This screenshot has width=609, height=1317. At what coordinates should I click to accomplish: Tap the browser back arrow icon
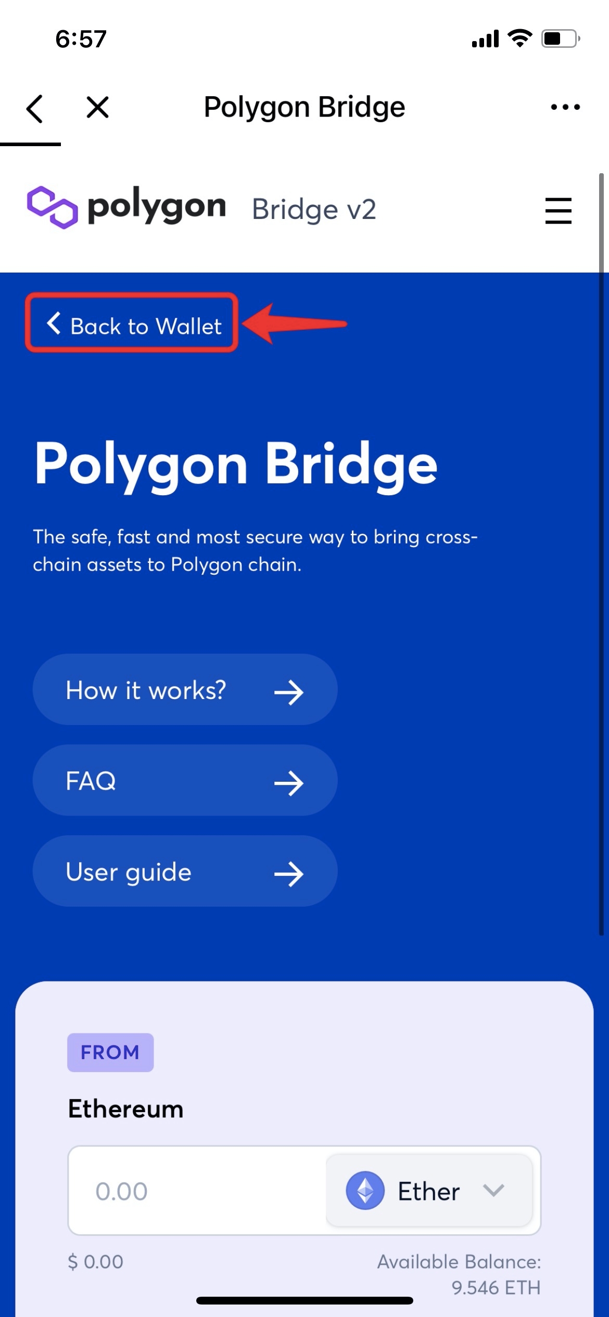[34, 108]
